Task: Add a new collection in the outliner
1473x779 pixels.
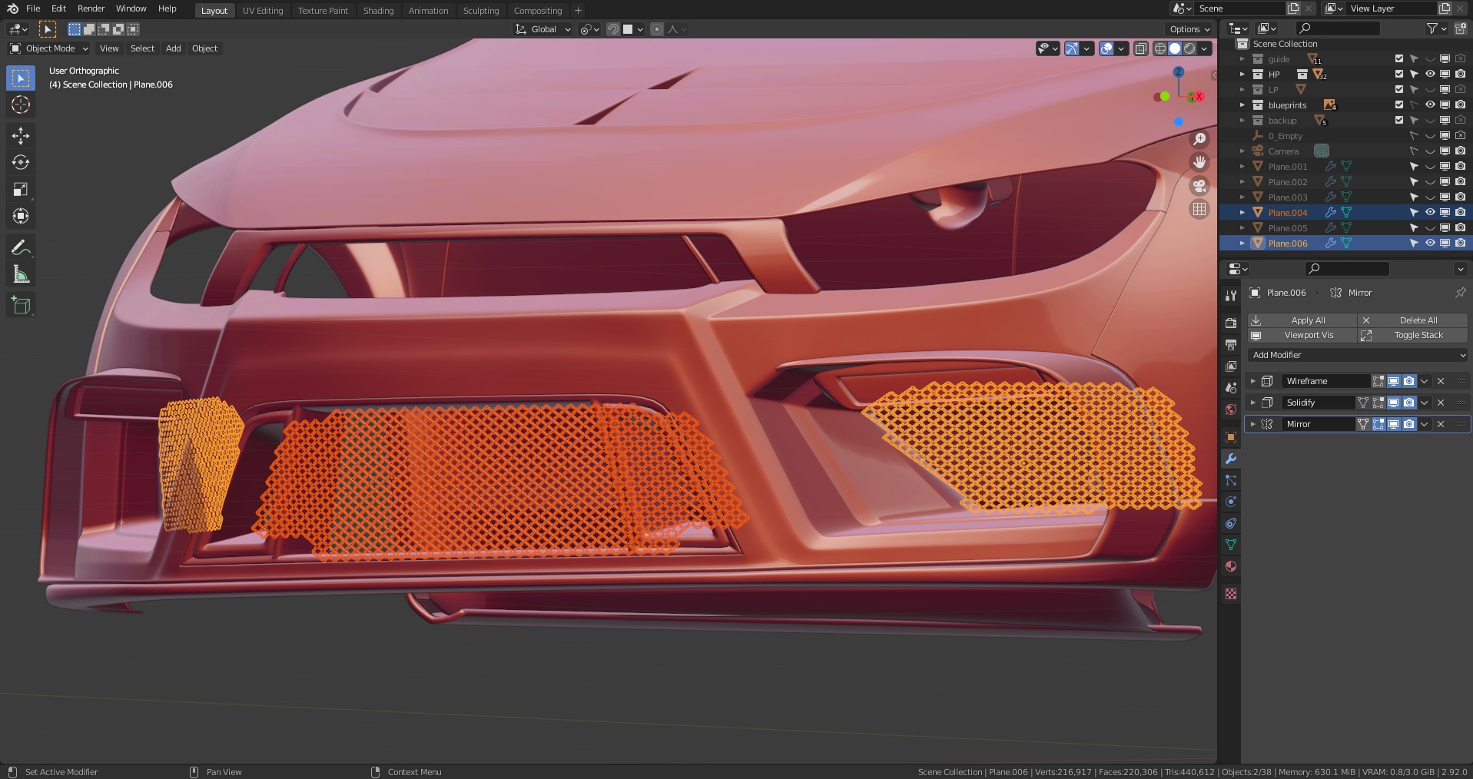Action: [x=1460, y=28]
